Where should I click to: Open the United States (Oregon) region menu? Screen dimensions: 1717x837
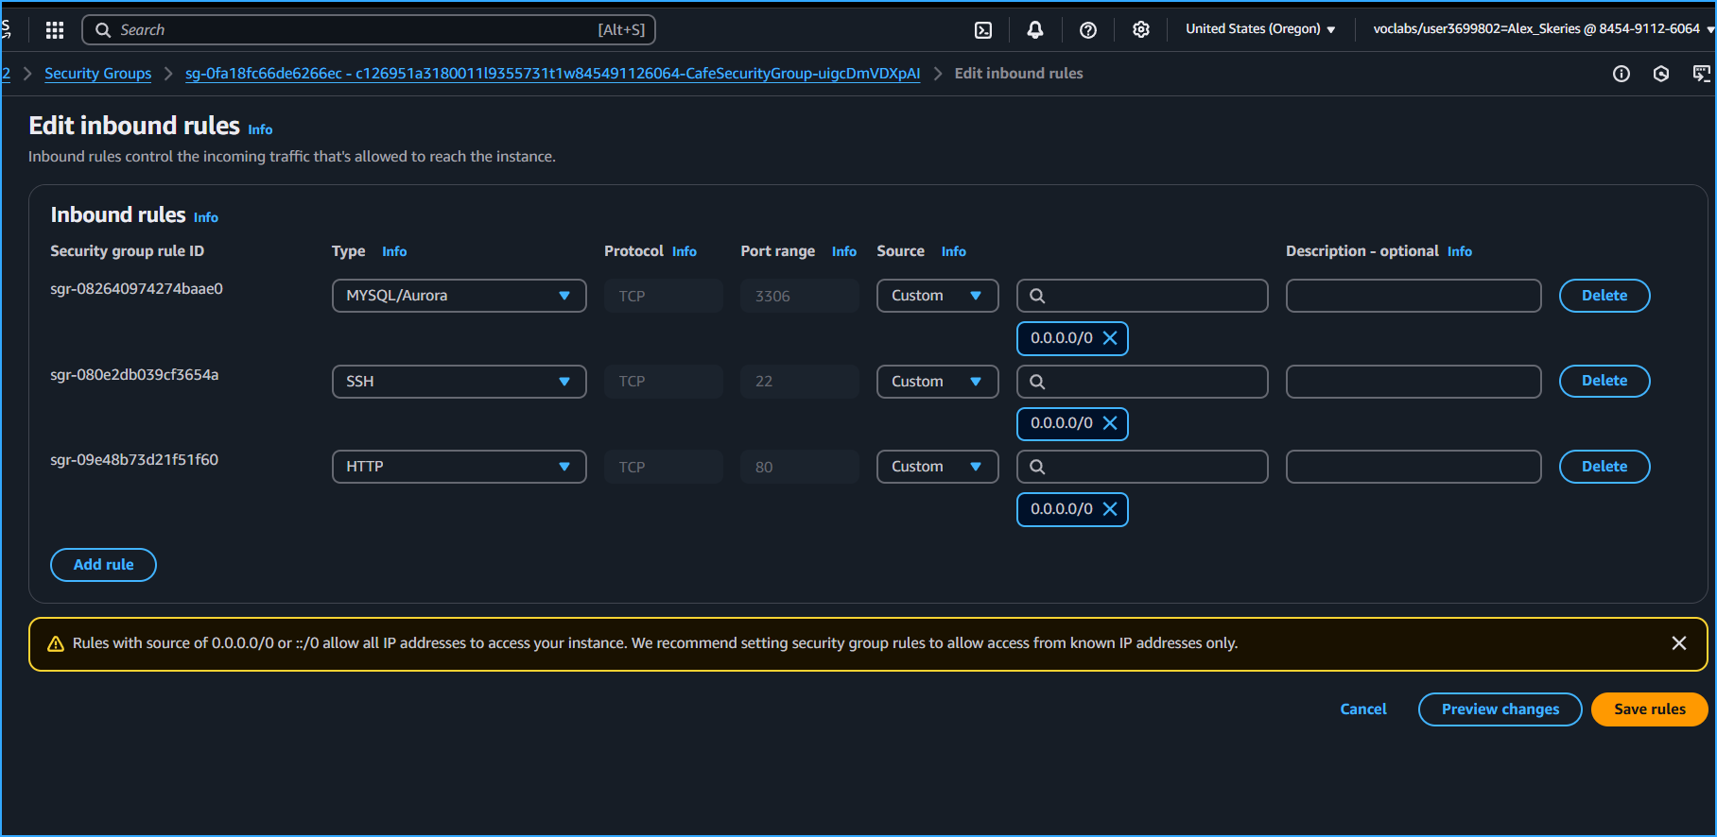(1259, 29)
